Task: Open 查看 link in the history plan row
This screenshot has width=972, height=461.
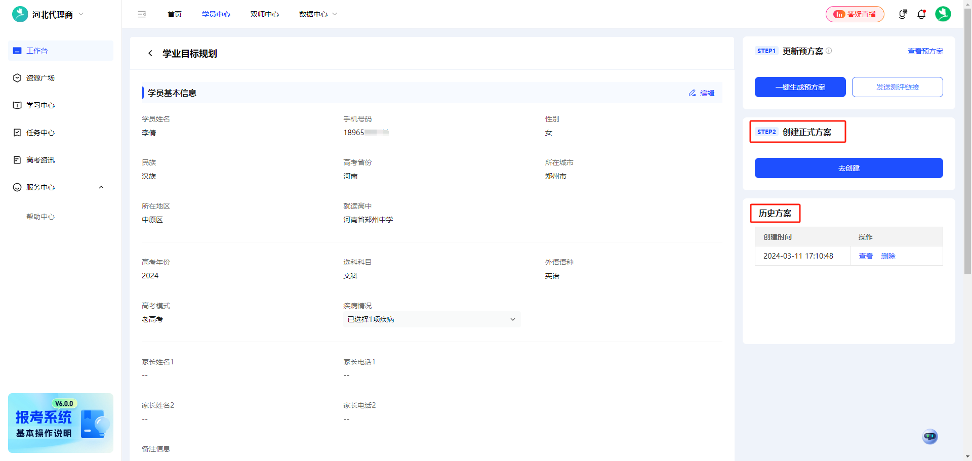Action: [x=866, y=256]
